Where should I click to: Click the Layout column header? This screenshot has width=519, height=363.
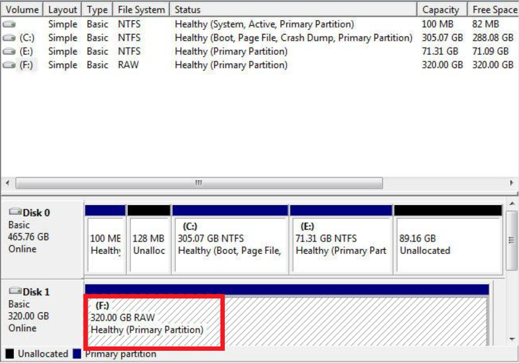(x=62, y=9)
